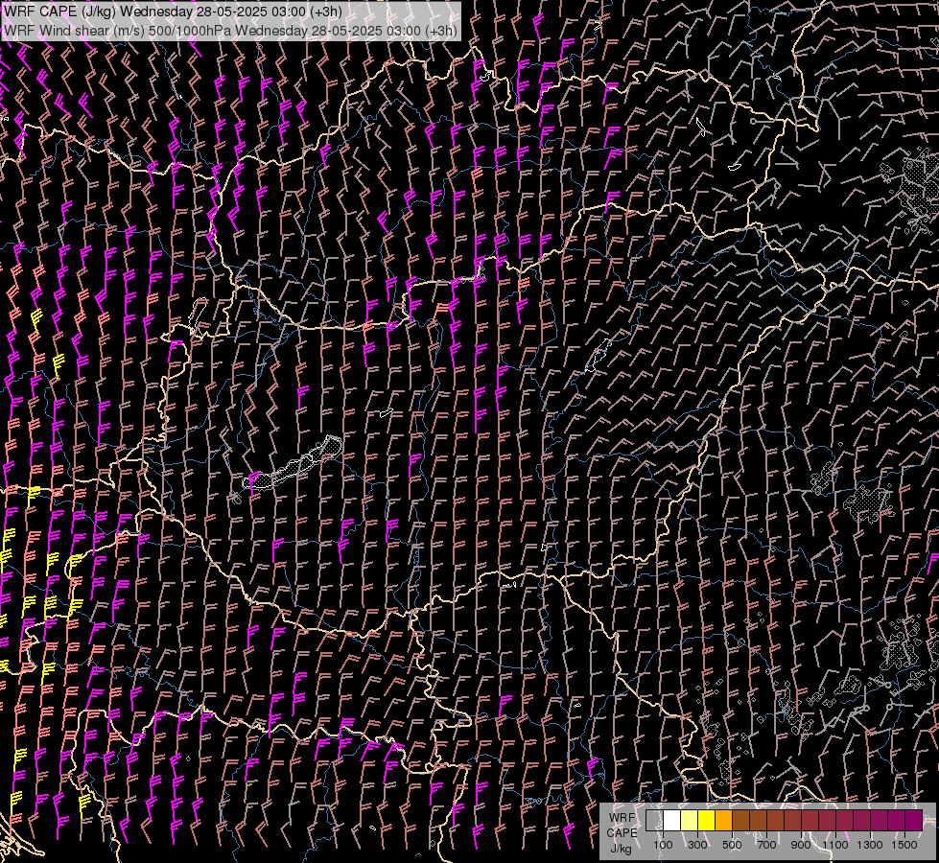Select the orange CAPE legend swatch
The height and width of the screenshot is (863, 939).
723,820
